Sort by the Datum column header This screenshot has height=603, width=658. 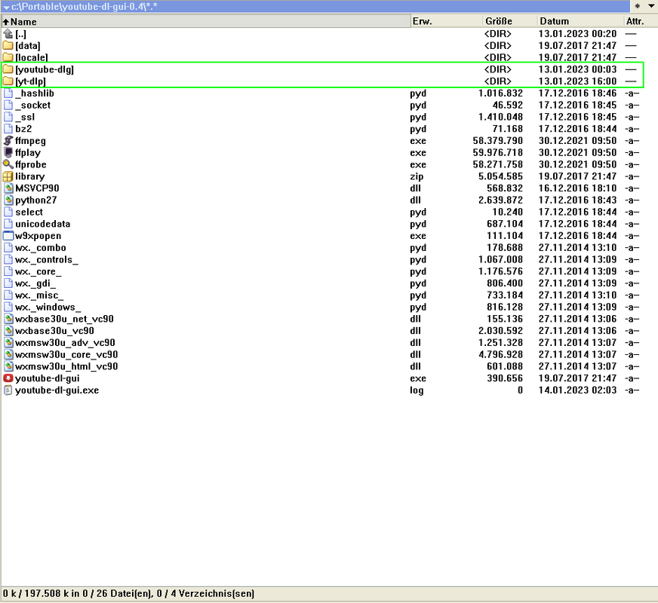[x=580, y=21]
